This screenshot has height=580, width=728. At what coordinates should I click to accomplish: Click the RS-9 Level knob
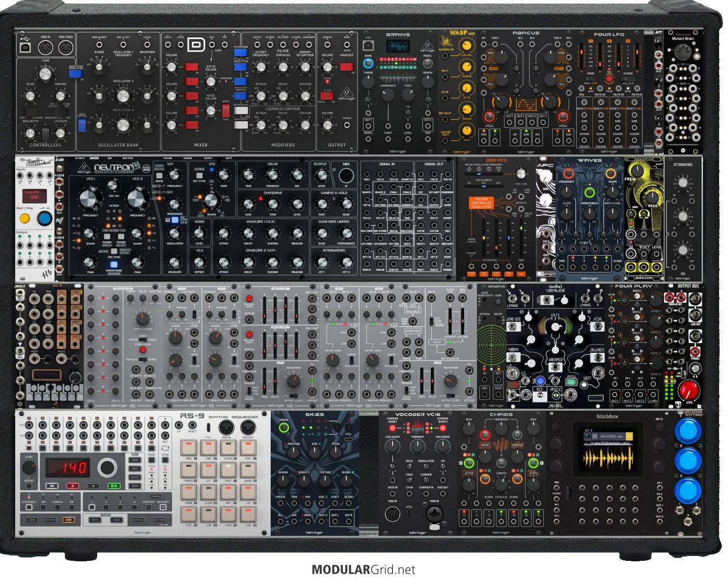(x=29, y=468)
